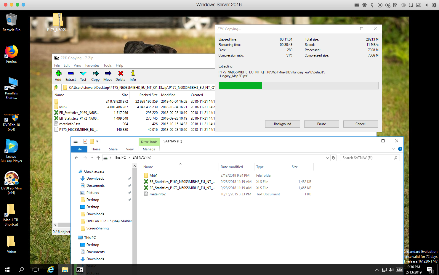Go up one folder in 7-Zip
Viewport: 439px width, 275px height.
tap(56, 87)
